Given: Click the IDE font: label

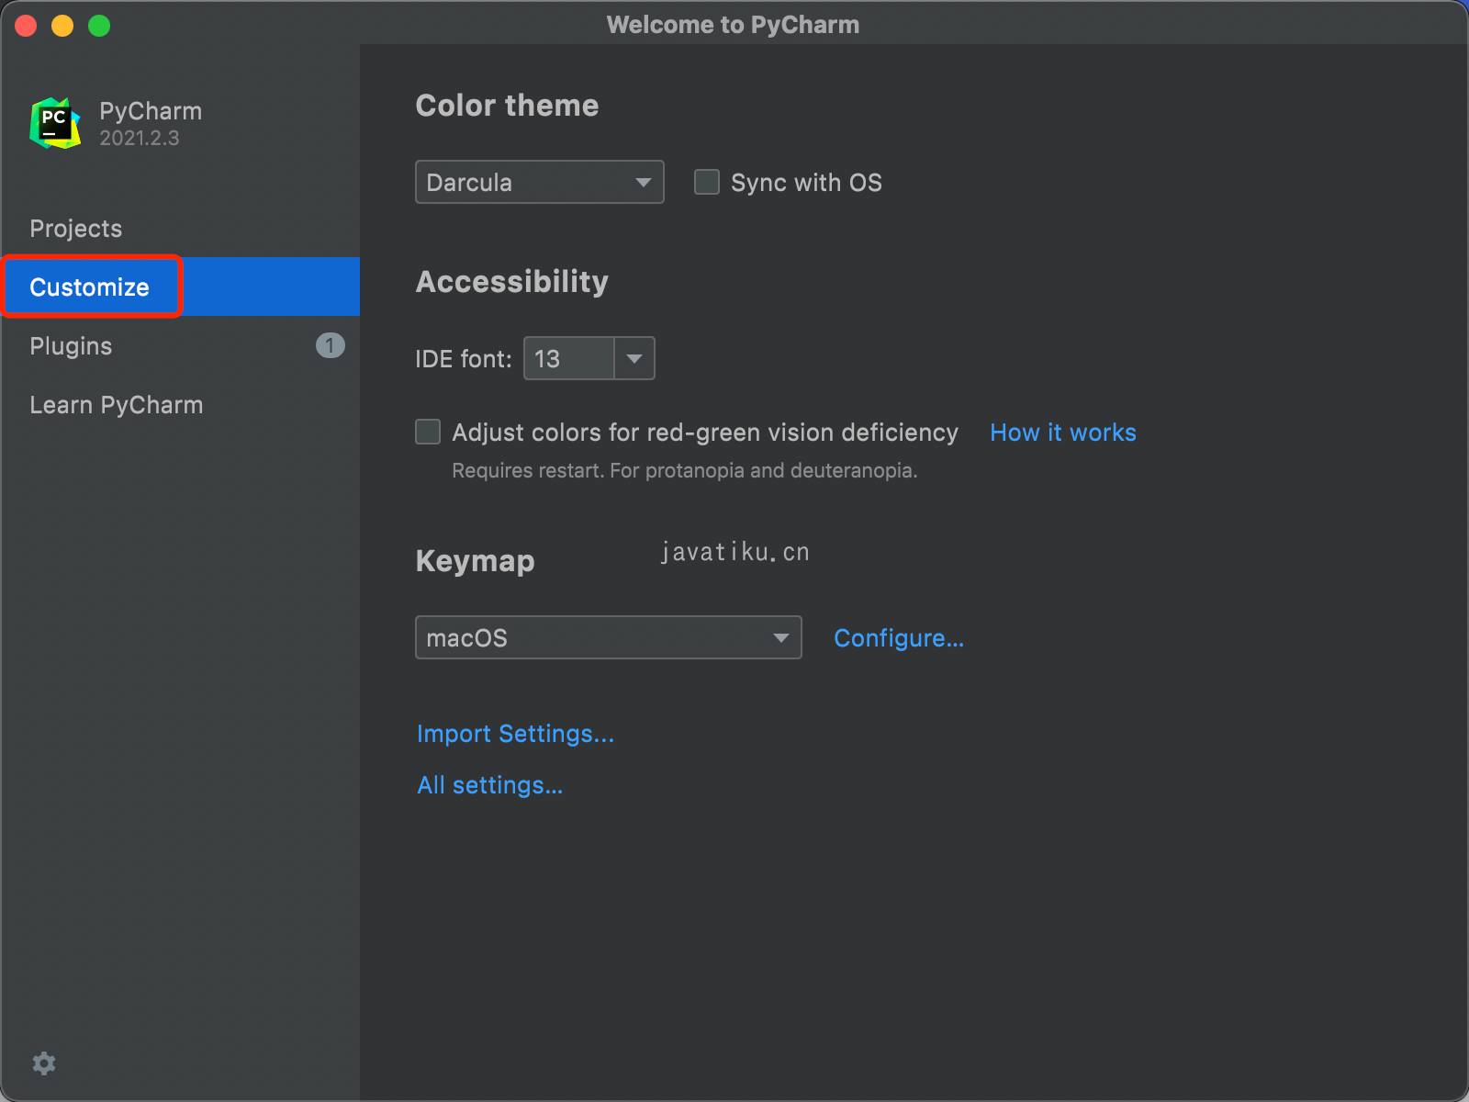Looking at the screenshot, I should (464, 359).
